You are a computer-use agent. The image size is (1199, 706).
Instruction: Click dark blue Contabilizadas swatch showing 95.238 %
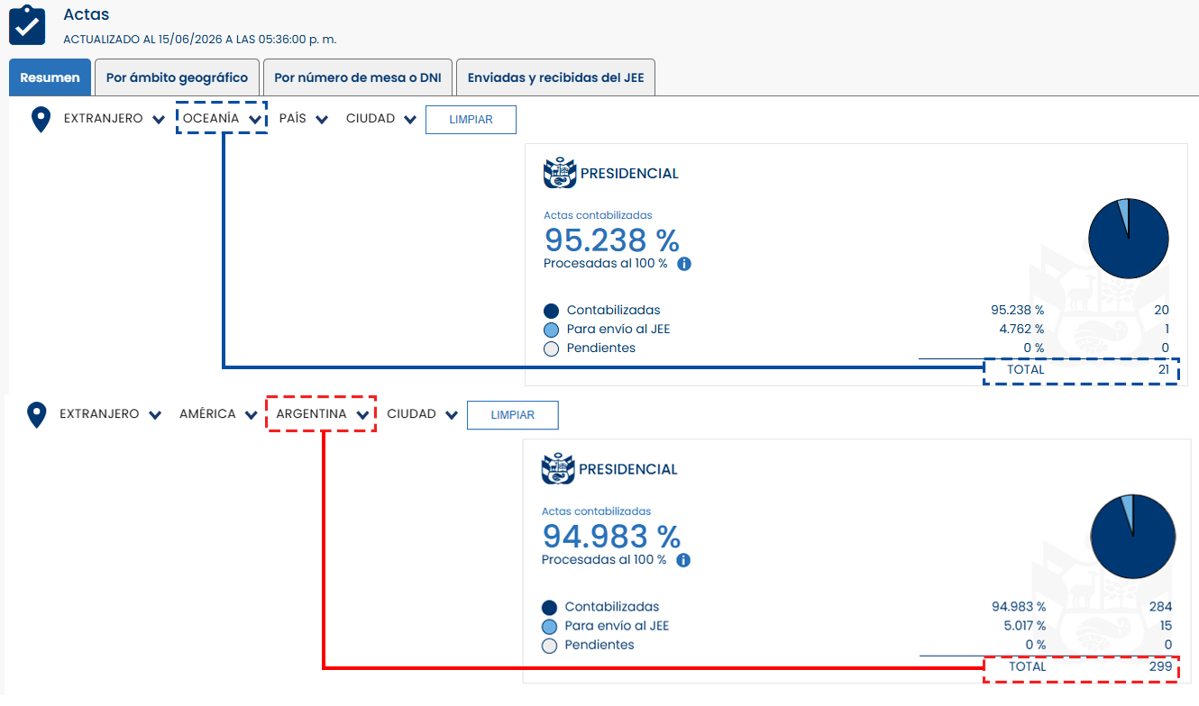[552, 311]
